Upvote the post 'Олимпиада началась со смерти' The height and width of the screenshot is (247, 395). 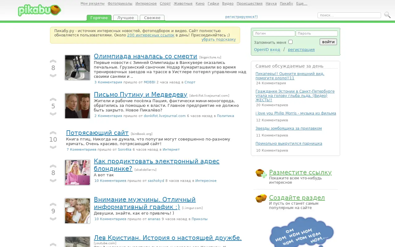coord(53,61)
